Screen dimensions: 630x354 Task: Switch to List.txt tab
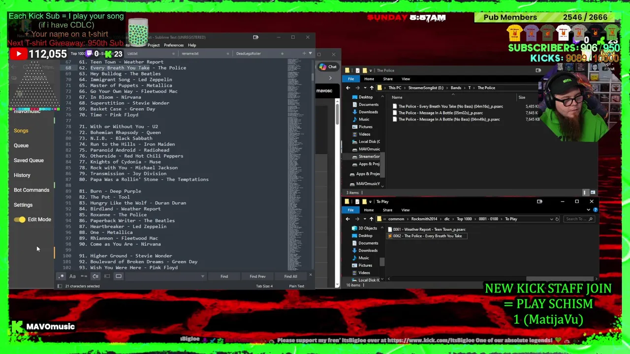pos(133,54)
